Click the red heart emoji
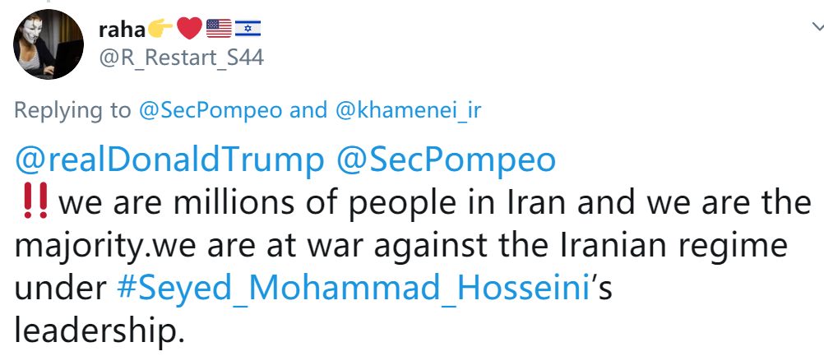Viewport: 824px width, 356px height. pos(189,30)
